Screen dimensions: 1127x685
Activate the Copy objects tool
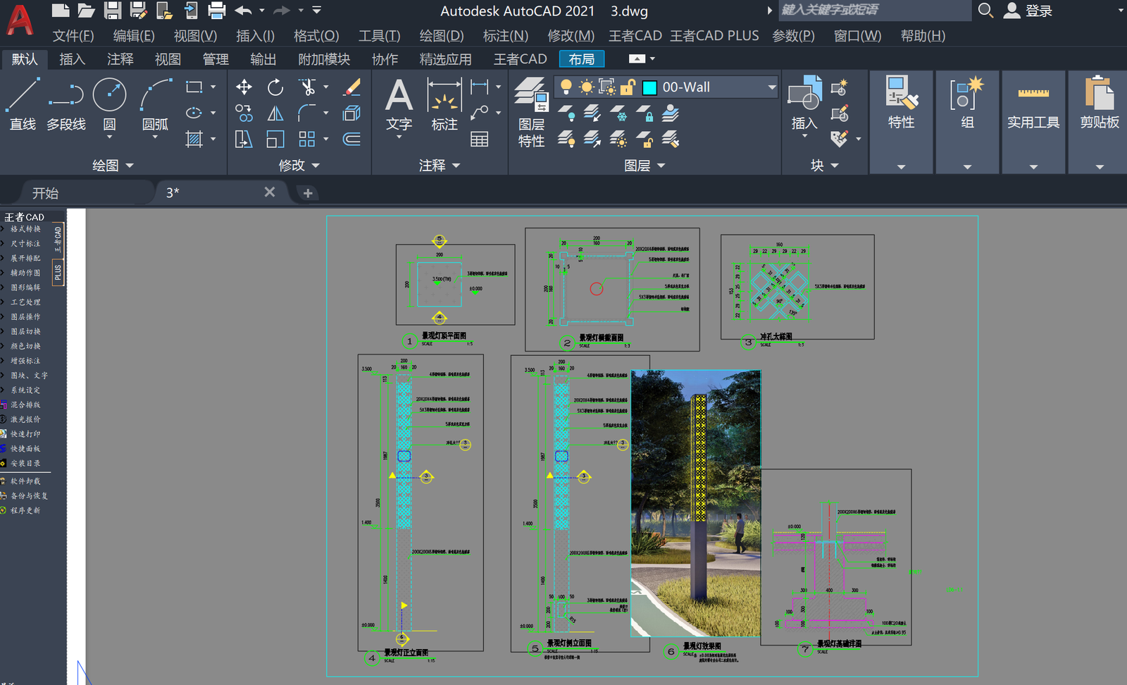coord(244,113)
